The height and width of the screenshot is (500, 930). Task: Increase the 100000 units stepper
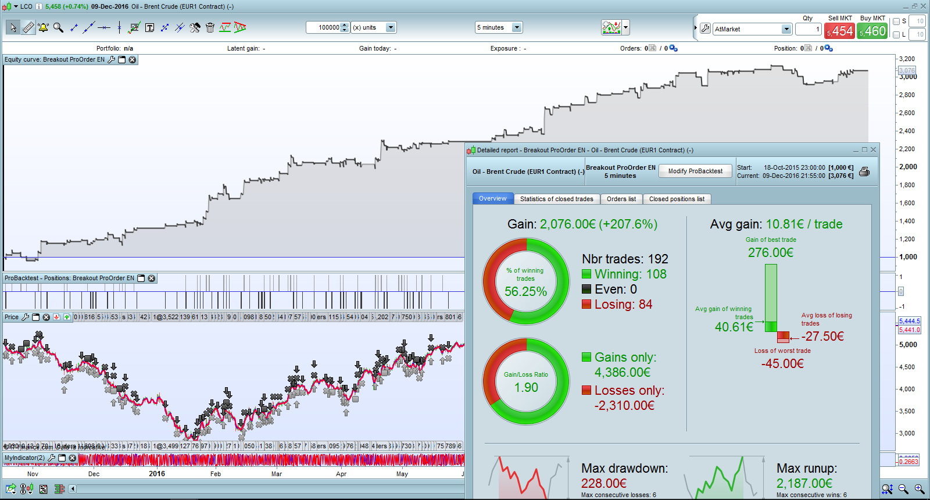coord(345,25)
